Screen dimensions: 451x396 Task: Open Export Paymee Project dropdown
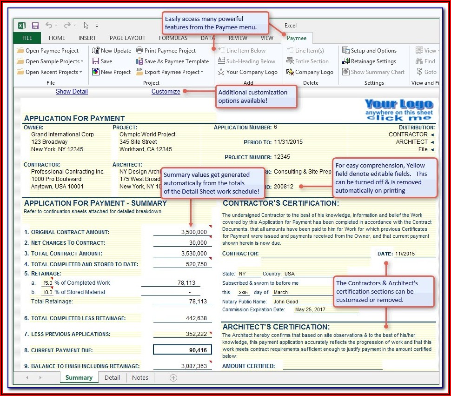202,72
